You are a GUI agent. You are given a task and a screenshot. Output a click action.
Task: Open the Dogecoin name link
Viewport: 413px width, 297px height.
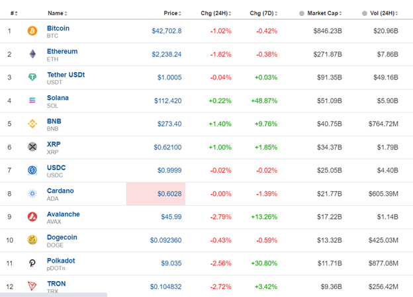(x=62, y=237)
